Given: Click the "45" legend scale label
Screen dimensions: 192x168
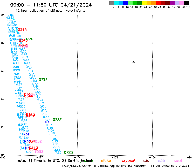Looking at the screenshot, I should 178,7.
